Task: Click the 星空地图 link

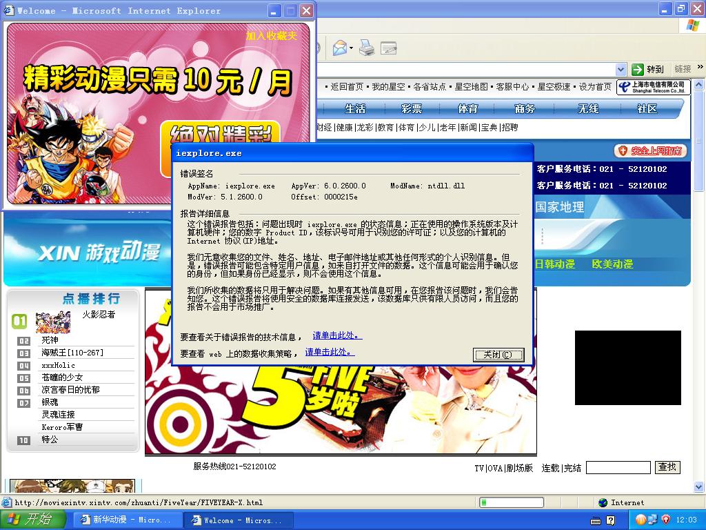Action: pyautogui.click(x=471, y=86)
